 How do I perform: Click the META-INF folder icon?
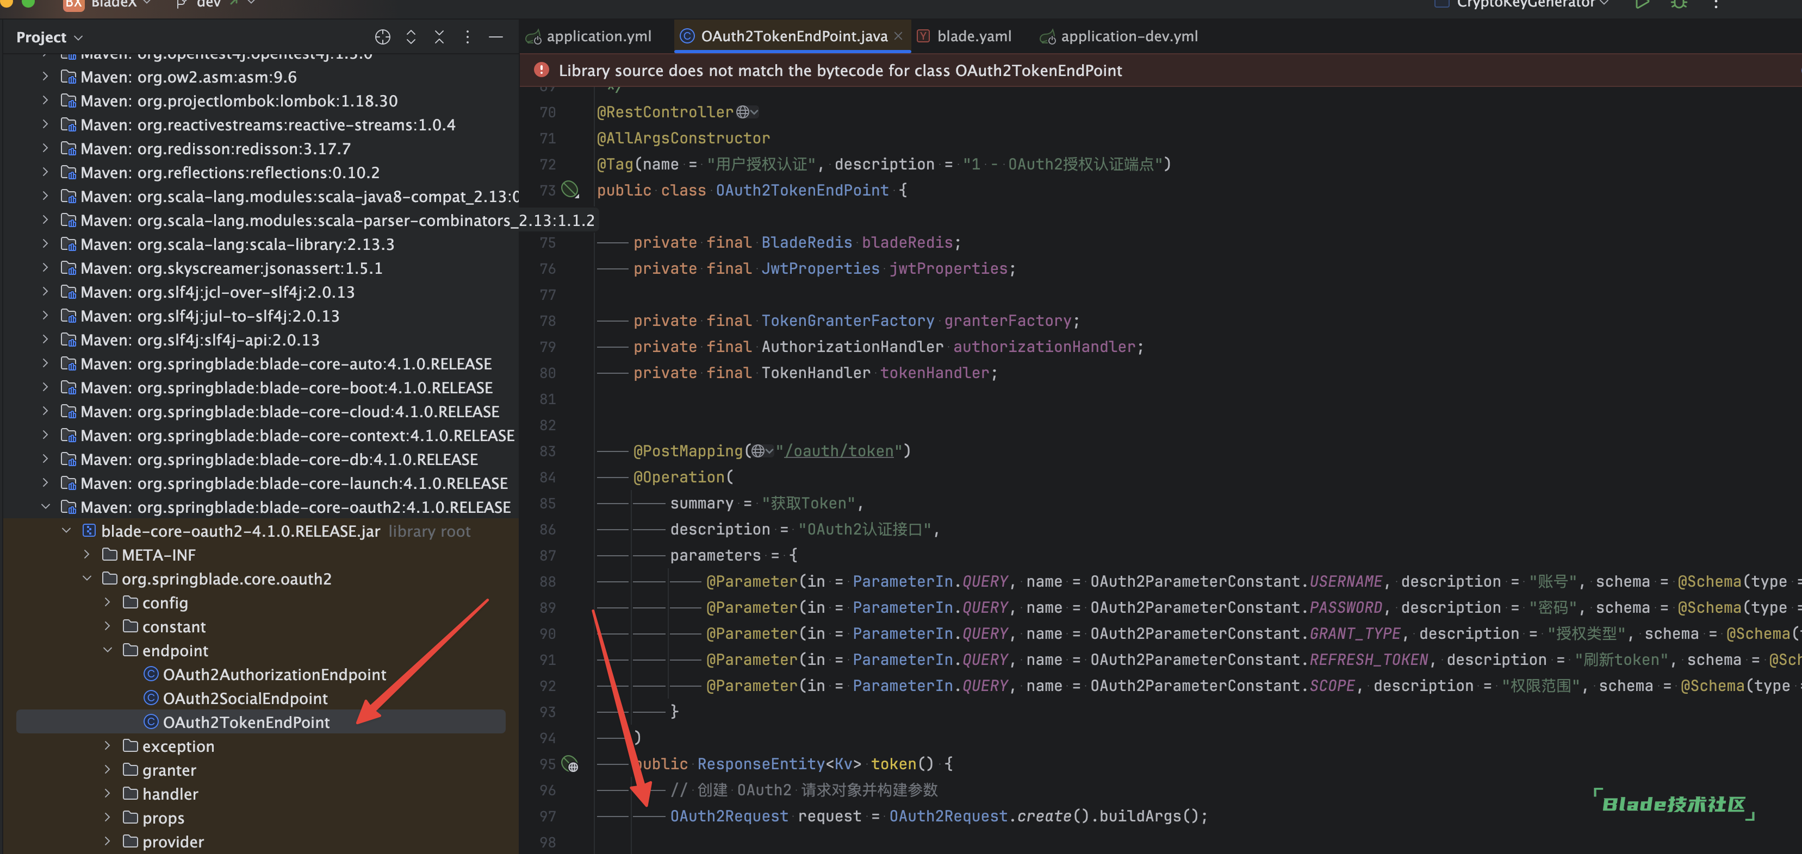[x=110, y=554]
